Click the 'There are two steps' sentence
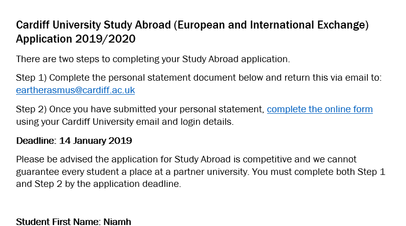 point(153,59)
